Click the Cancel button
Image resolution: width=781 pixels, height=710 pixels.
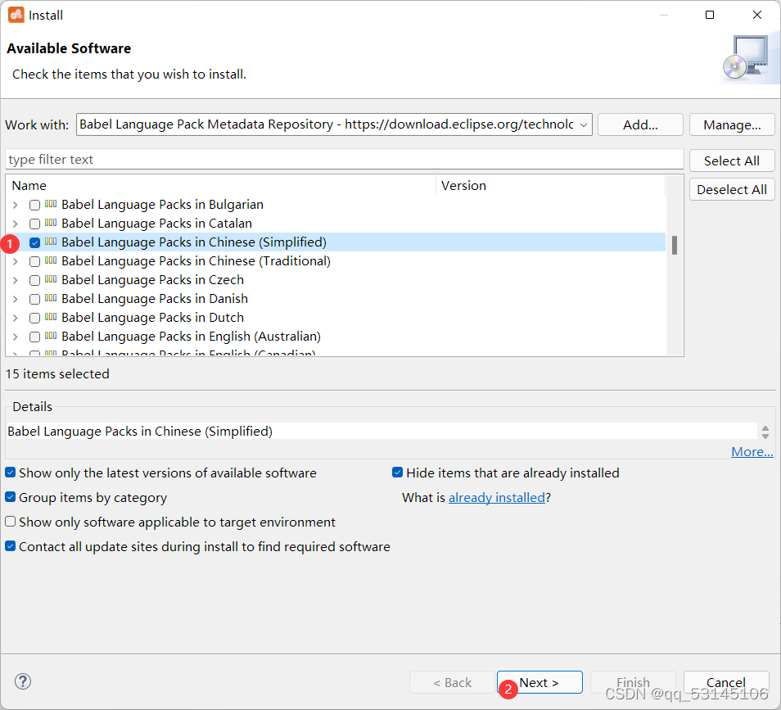point(726,682)
